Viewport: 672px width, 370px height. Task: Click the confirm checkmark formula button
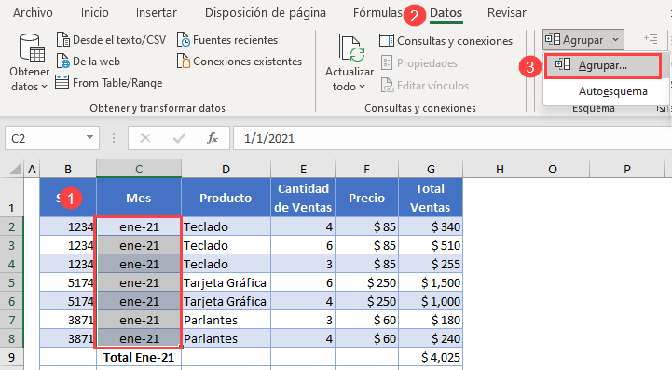[x=179, y=138]
